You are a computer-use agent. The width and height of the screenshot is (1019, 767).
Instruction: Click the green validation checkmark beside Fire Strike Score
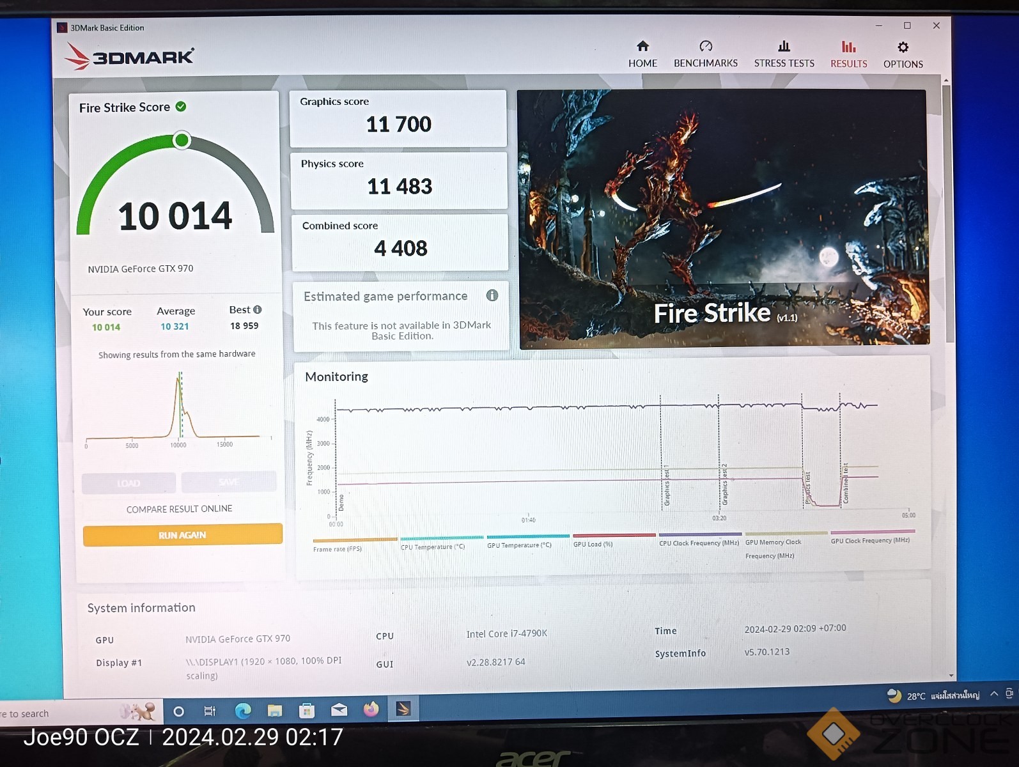[181, 107]
